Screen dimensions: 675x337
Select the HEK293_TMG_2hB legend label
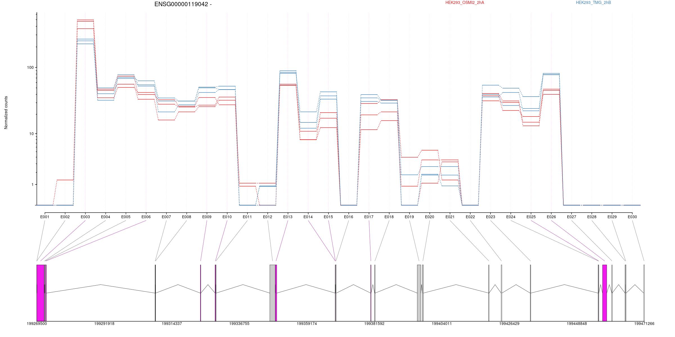[593, 3]
